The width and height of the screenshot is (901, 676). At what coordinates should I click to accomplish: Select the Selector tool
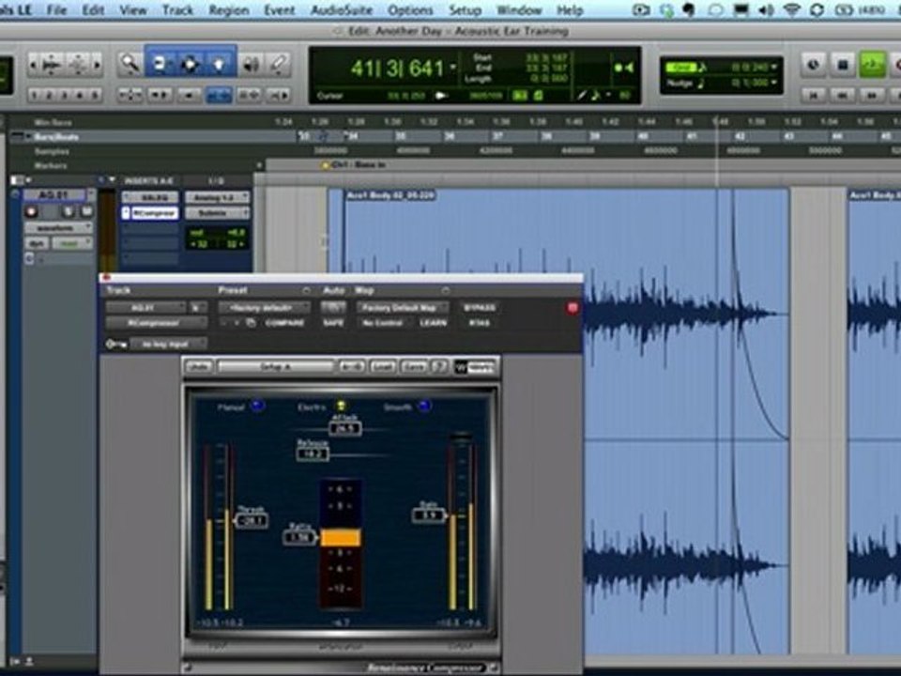(189, 64)
